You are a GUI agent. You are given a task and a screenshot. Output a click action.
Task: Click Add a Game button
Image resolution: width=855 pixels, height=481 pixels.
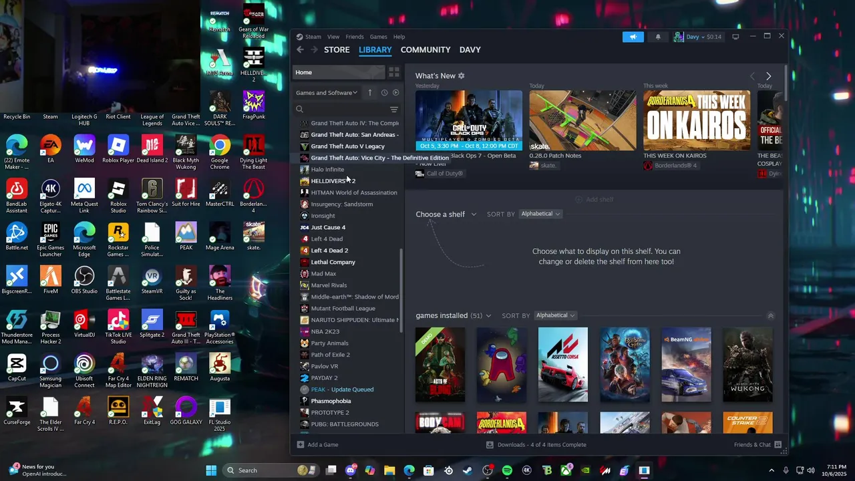318,445
